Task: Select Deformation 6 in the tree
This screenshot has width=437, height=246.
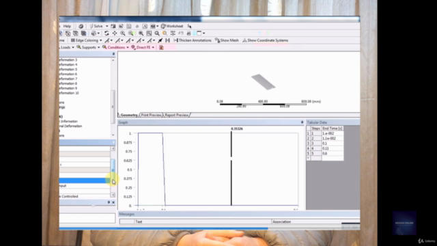Action: 68,74
